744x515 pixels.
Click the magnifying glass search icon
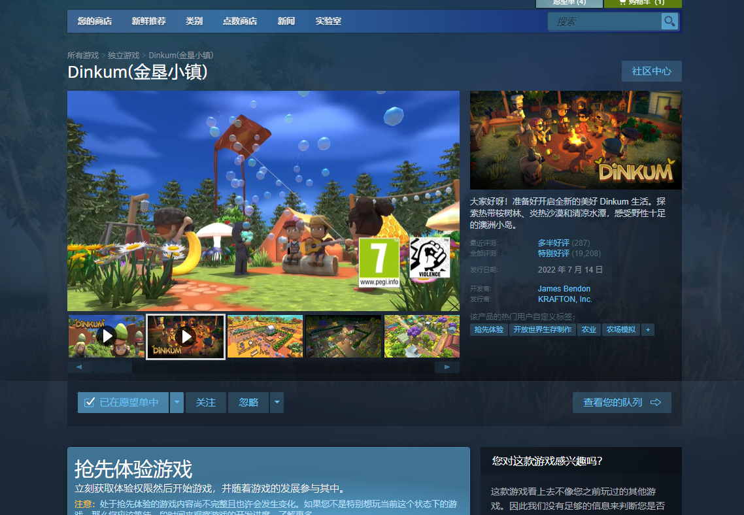point(669,22)
